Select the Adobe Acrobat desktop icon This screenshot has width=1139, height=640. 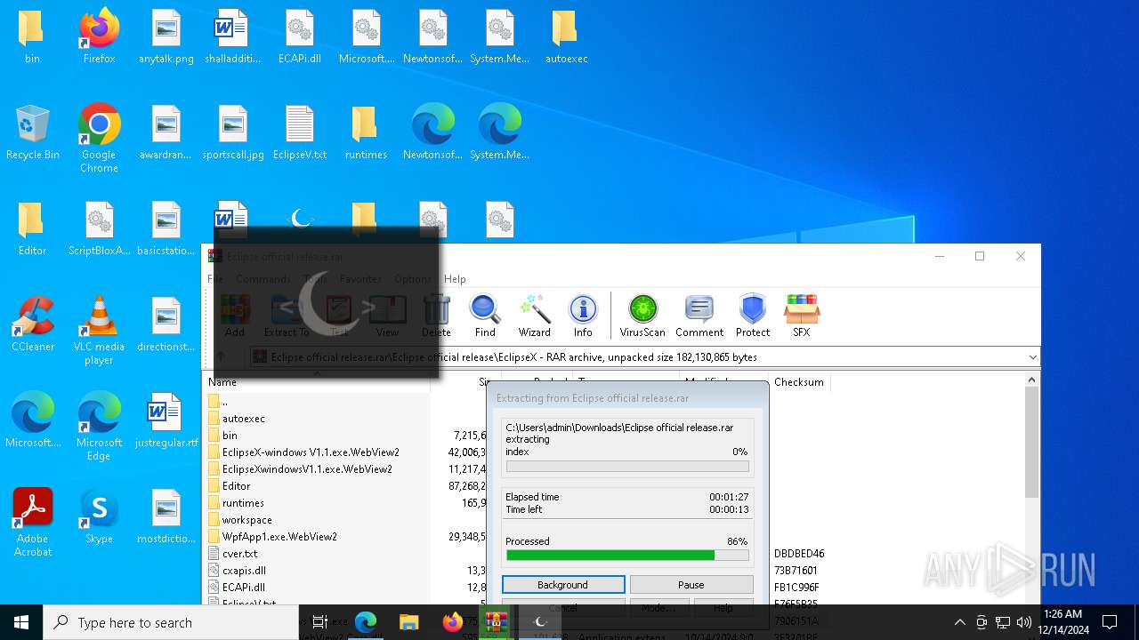[32, 523]
